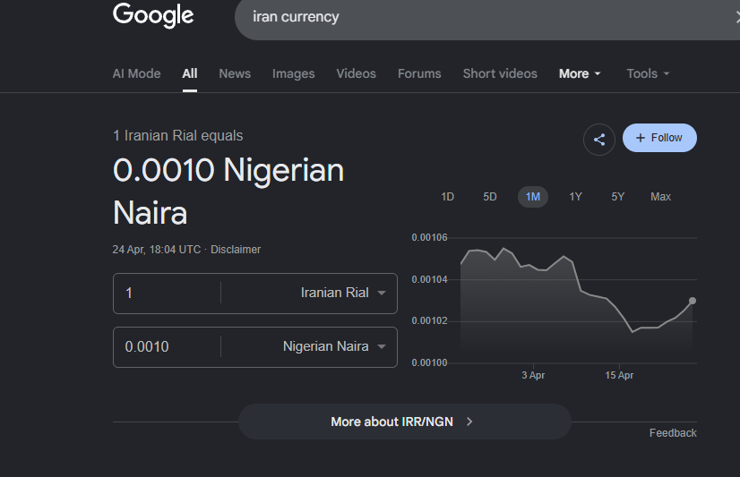
Task: Click the 24 Apr, 18:04 UTC timestamp
Action: click(x=156, y=250)
